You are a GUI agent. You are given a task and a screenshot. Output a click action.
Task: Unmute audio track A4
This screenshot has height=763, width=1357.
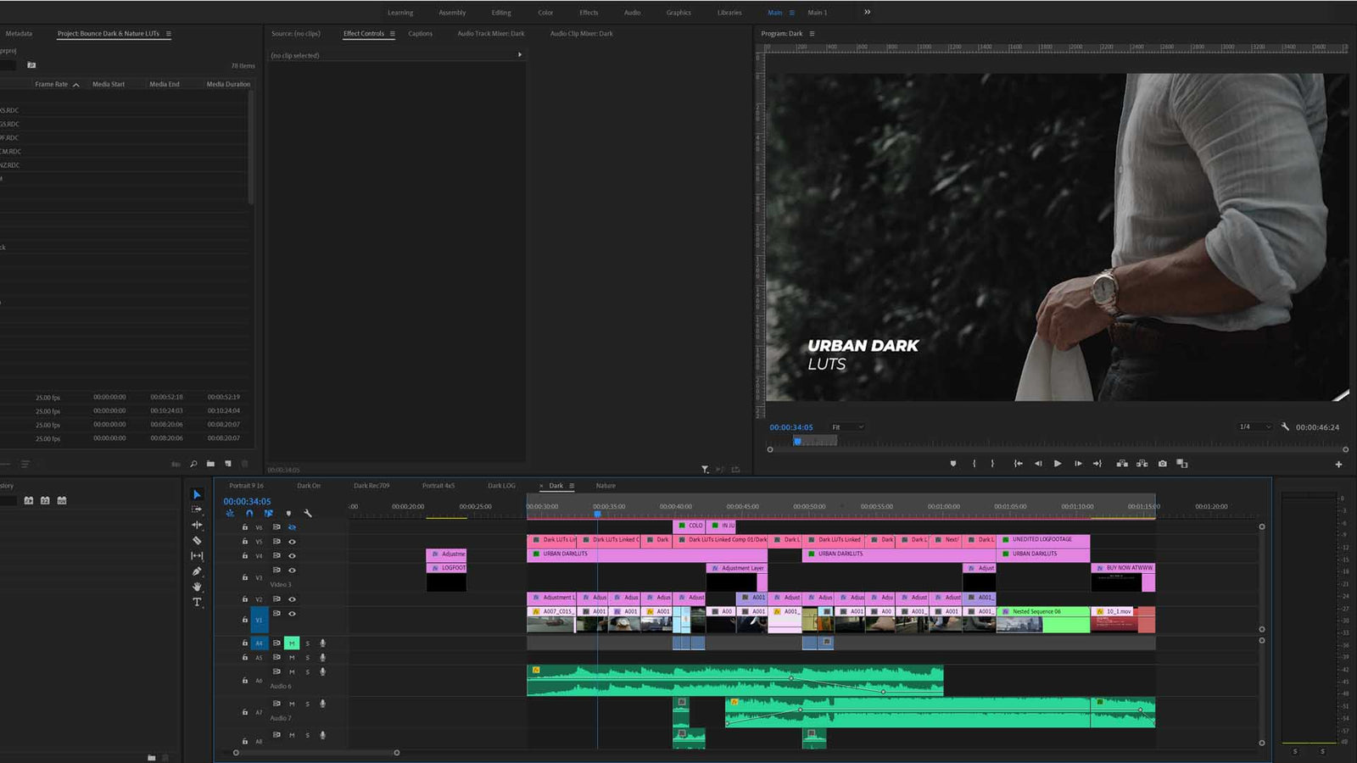293,643
